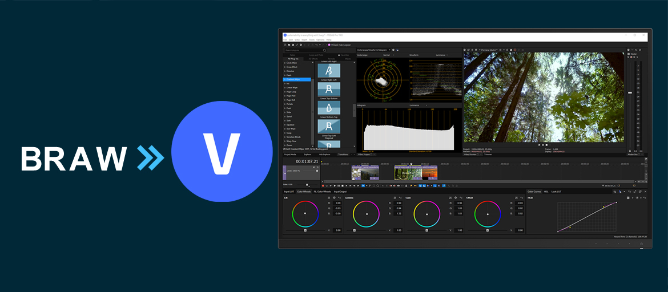Switch to the Trimmer tab
Viewport: 668px width, 292px height.
pos(488,155)
